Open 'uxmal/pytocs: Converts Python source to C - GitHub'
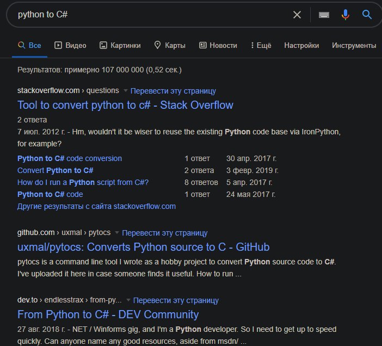This screenshot has height=346, width=382. coord(143,247)
